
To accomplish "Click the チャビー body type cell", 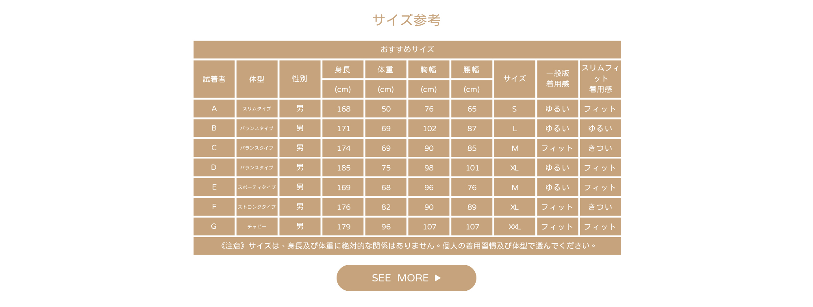I will click(257, 227).
